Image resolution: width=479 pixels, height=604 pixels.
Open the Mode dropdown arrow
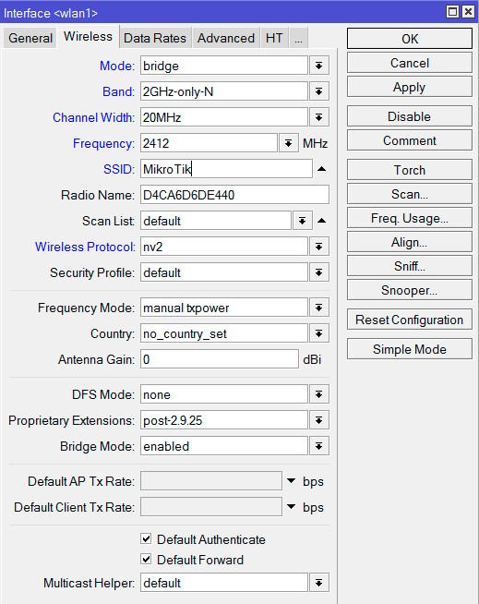[x=318, y=66]
